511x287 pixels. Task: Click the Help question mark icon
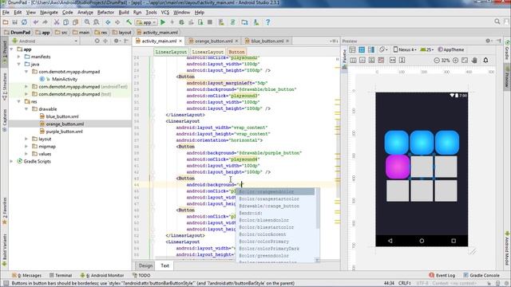tap(267, 22)
